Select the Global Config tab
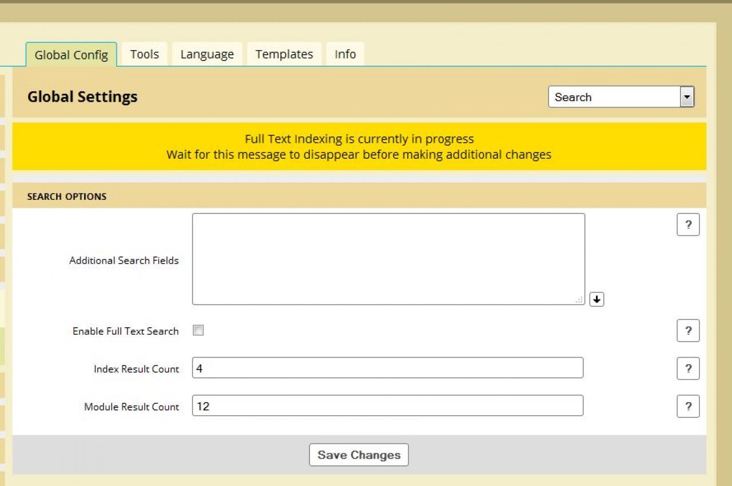The image size is (732, 486). [x=71, y=55]
